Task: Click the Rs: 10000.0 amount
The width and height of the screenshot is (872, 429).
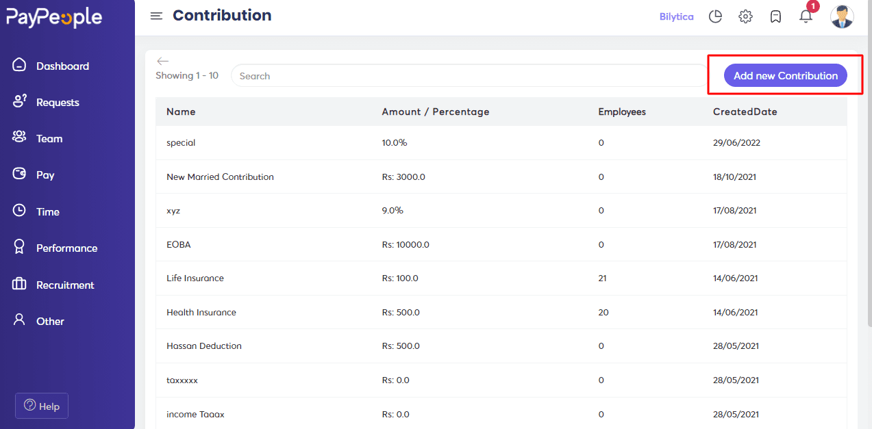Action: (406, 244)
